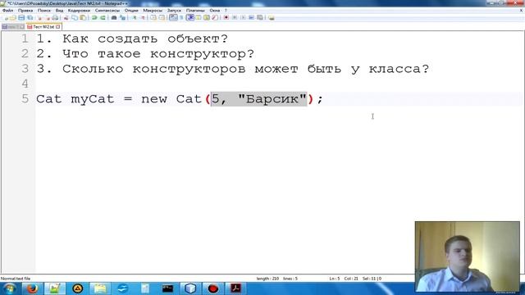
Task: Open the Кодировки menu
Action: tap(79, 11)
